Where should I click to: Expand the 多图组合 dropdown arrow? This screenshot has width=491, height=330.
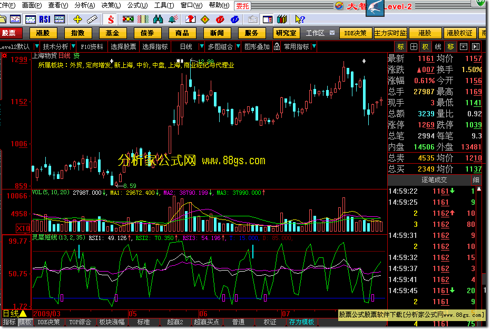(x=238, y=47)
